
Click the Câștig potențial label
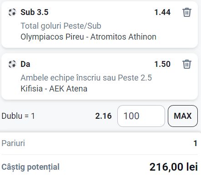tap(30, 167)
